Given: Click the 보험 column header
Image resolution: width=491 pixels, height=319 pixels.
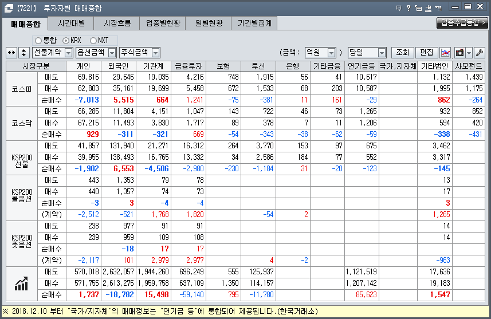Looking at the screenshot, I should click(x=223, y=66).
